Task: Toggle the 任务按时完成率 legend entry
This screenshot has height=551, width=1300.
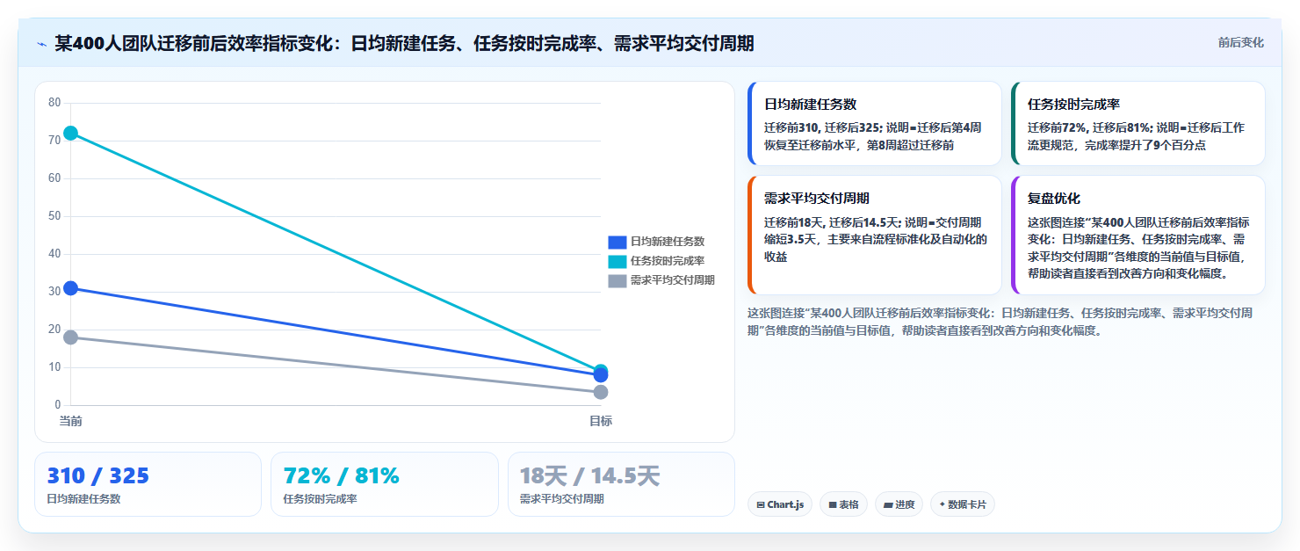Action: 656,261
